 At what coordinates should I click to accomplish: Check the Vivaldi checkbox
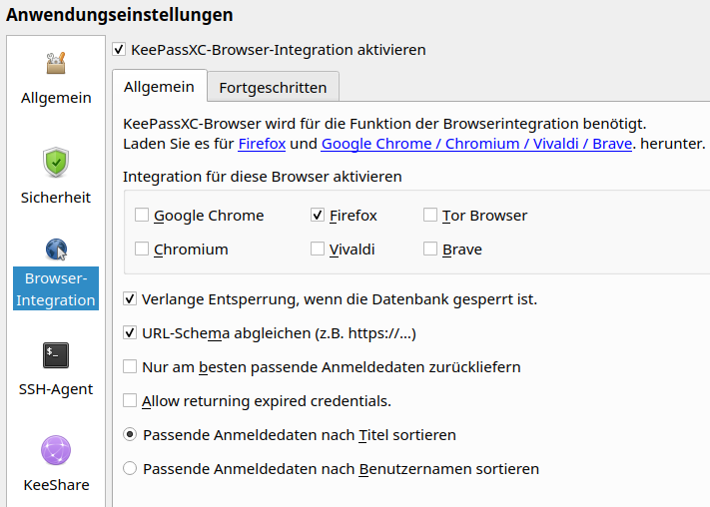pos(318,250)
